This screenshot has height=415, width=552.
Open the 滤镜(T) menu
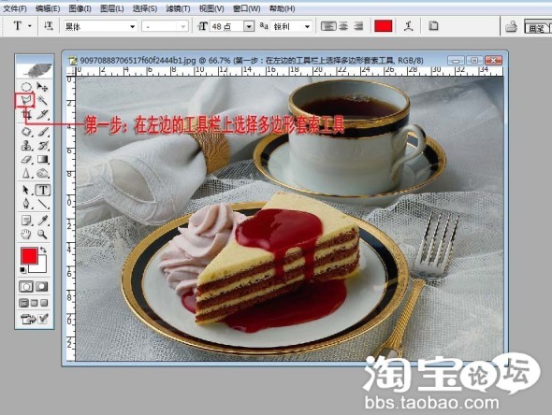(x=178, y=8)
